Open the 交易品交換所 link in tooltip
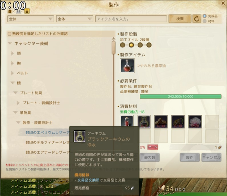 (88, 180)
